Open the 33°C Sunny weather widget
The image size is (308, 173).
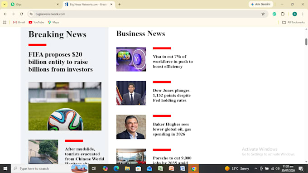pos(237,168)
